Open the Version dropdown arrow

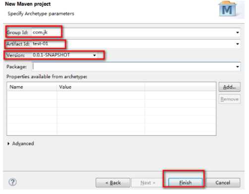pyautogui.click(x=94, y=55)
